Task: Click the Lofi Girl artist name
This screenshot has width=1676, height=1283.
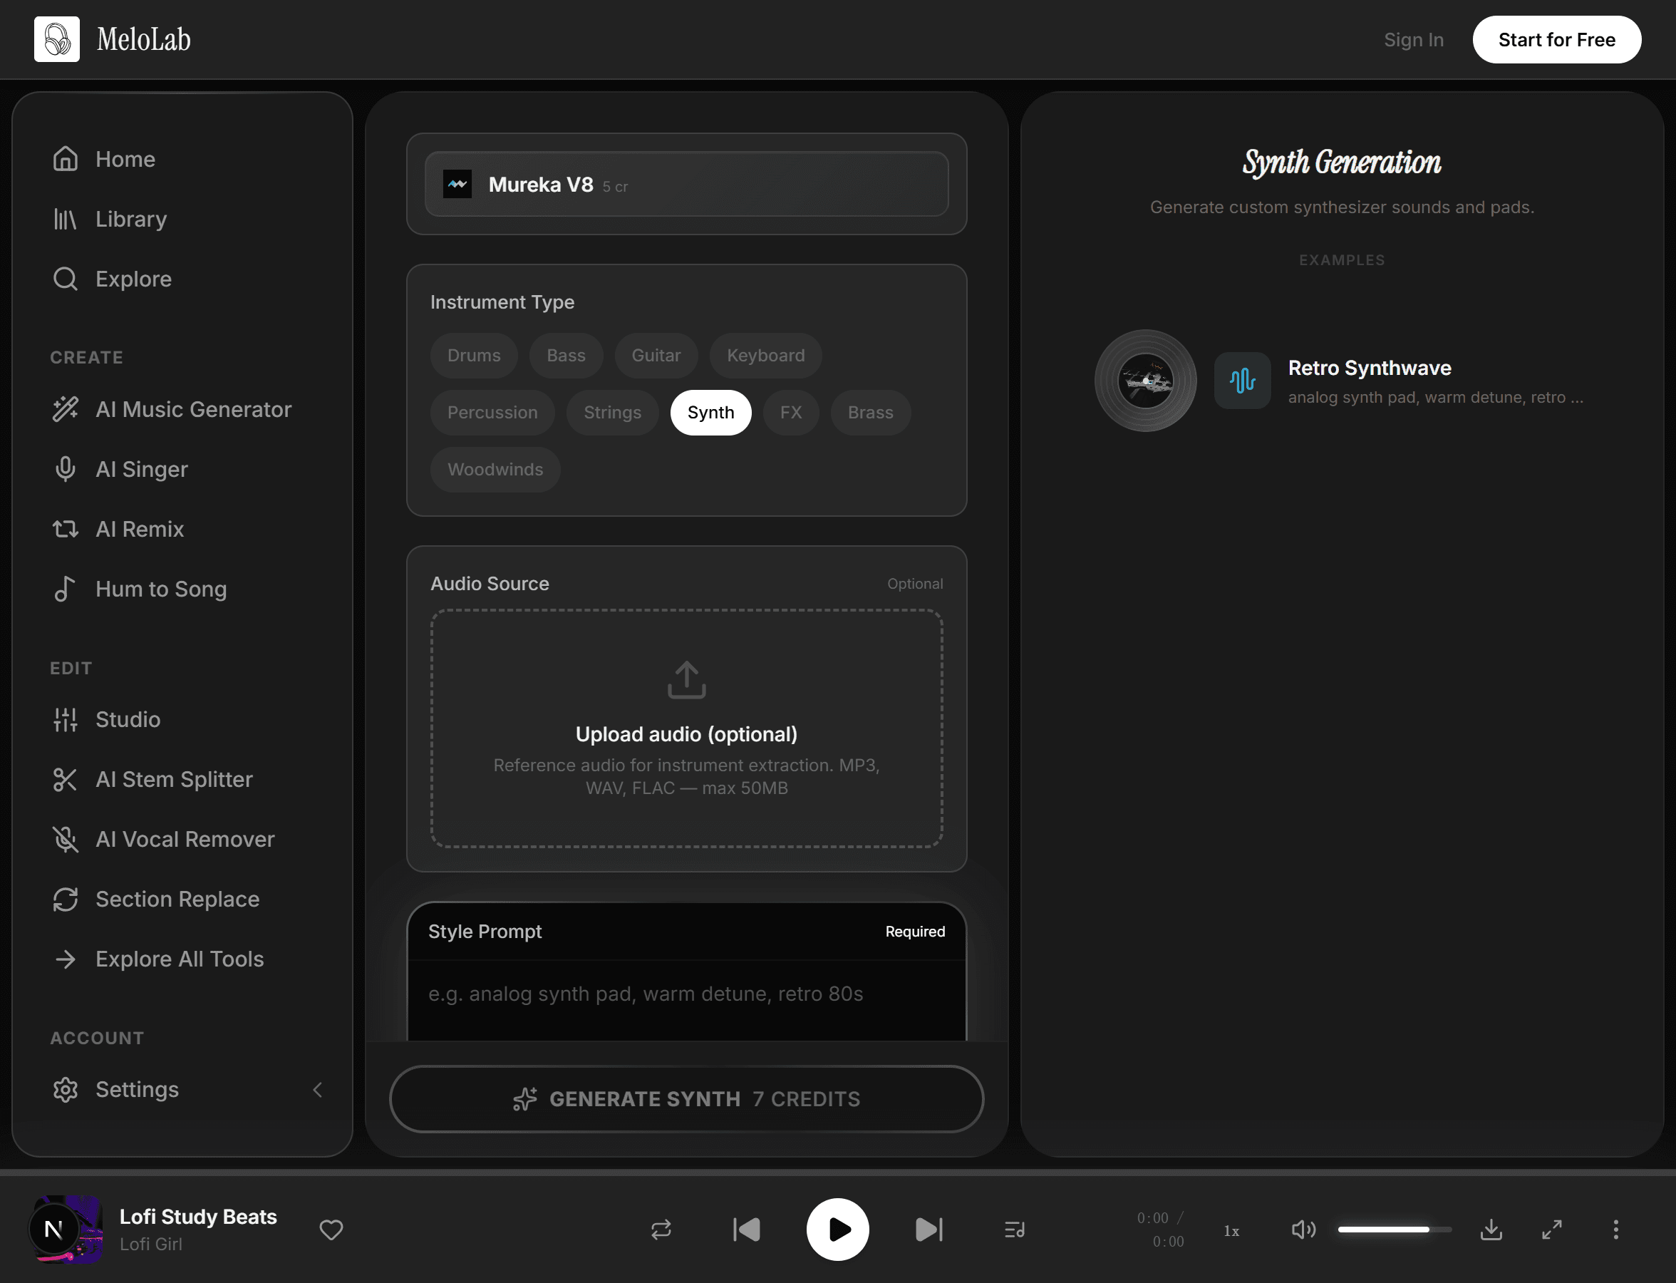Action: coord(151,1244)
